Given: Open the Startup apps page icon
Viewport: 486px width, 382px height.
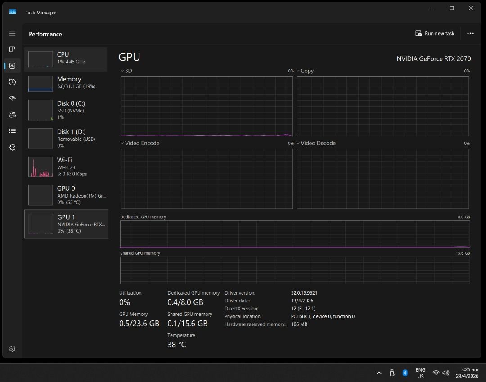Looking at the screenshot, I should (12, 98).
